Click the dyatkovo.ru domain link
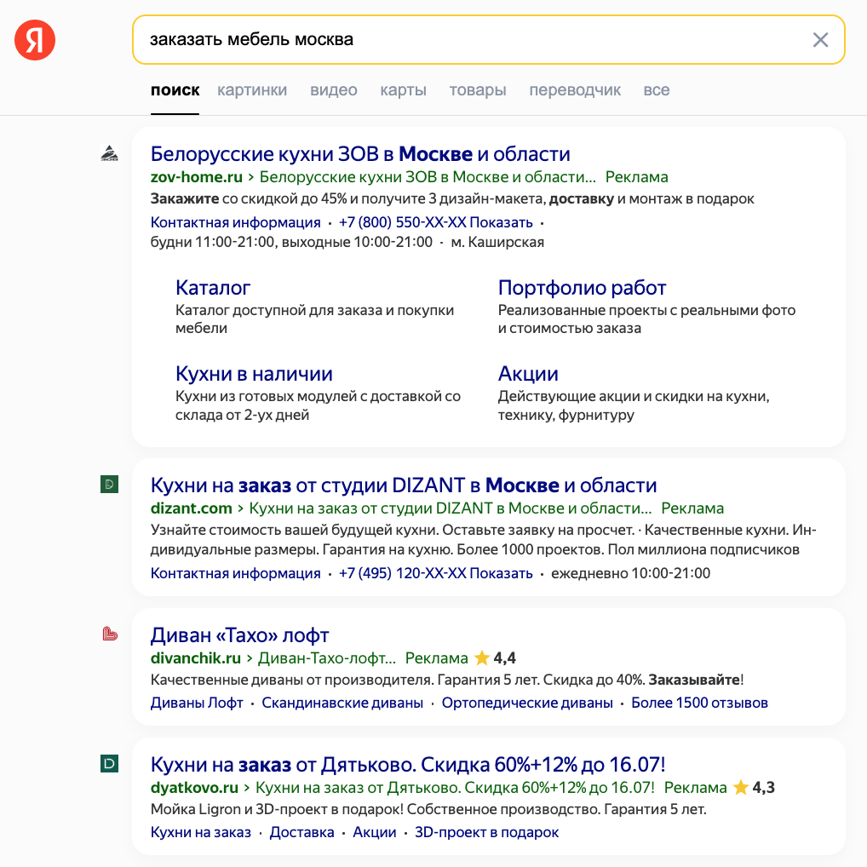The image size is (867, 867). point(194,788)
